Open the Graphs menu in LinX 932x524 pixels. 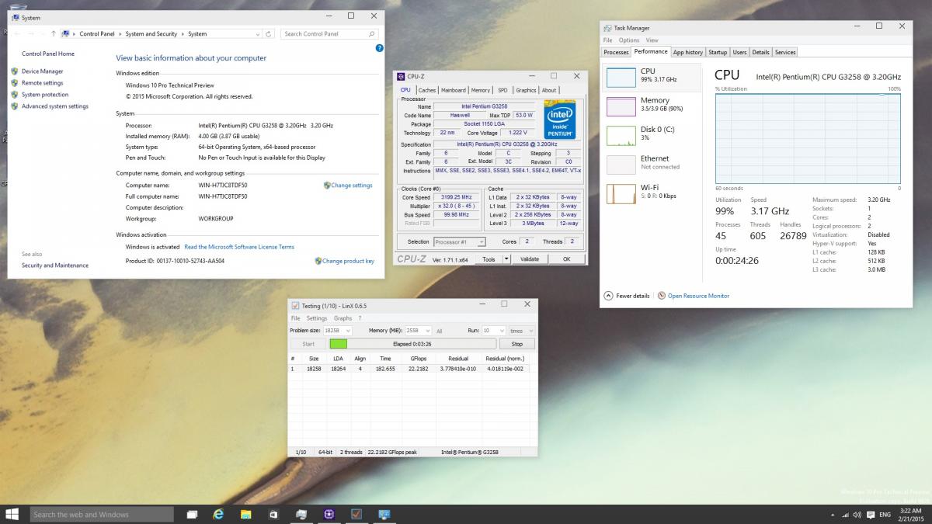pos(343,318)
